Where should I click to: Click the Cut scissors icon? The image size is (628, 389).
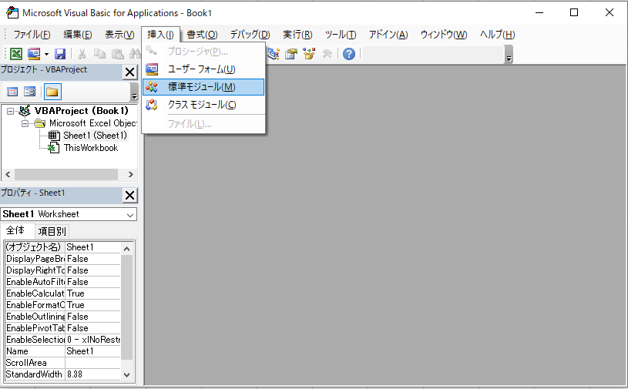[x=82, y=54]
